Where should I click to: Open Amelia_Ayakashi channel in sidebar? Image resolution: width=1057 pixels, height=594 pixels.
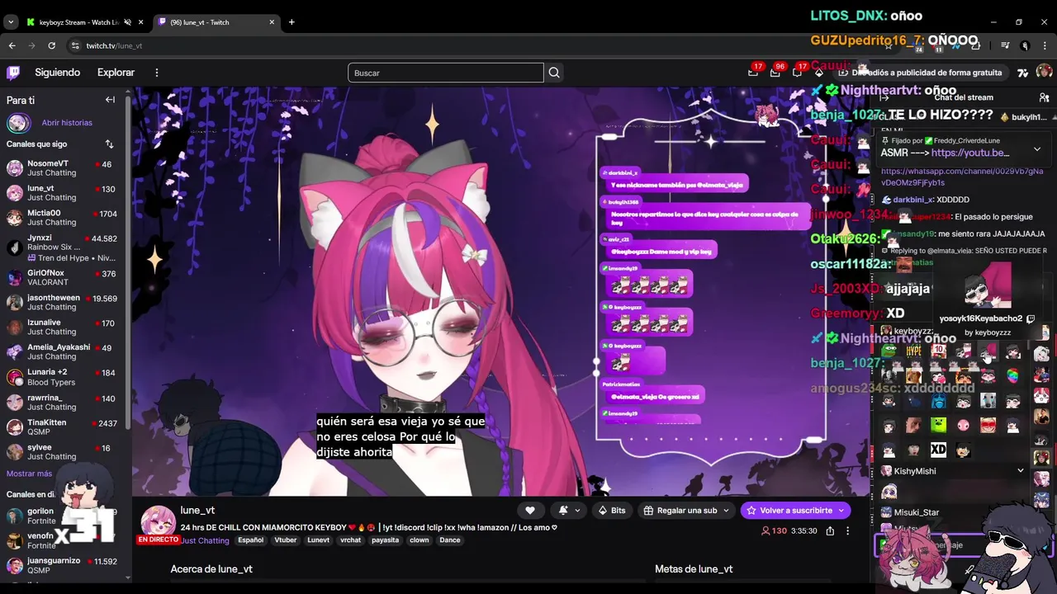(64, 351)
